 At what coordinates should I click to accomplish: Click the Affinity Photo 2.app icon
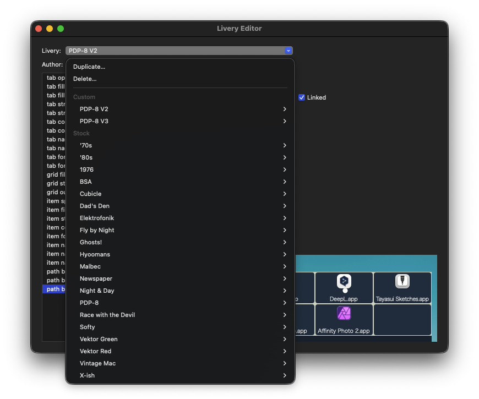coord(344,313)
